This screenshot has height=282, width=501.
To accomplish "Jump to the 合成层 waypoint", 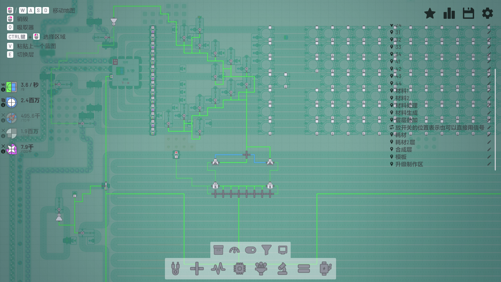I will click(x=403, y=150).
